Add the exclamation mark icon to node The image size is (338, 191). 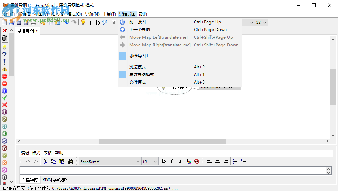tap(4, 62)
